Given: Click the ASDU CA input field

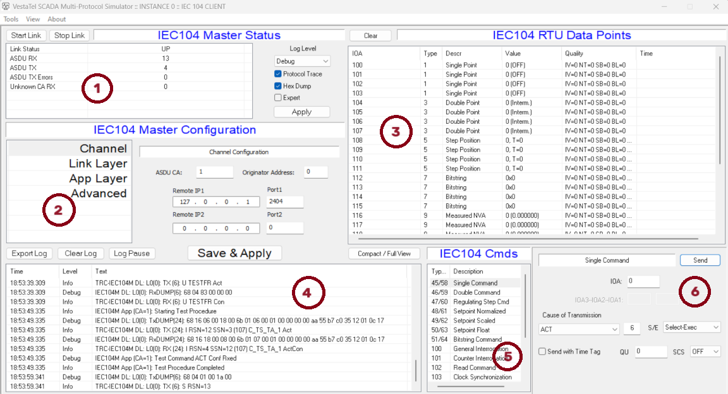Looking at the screenshot, I should pyautogui.click(x=214, y=172).
